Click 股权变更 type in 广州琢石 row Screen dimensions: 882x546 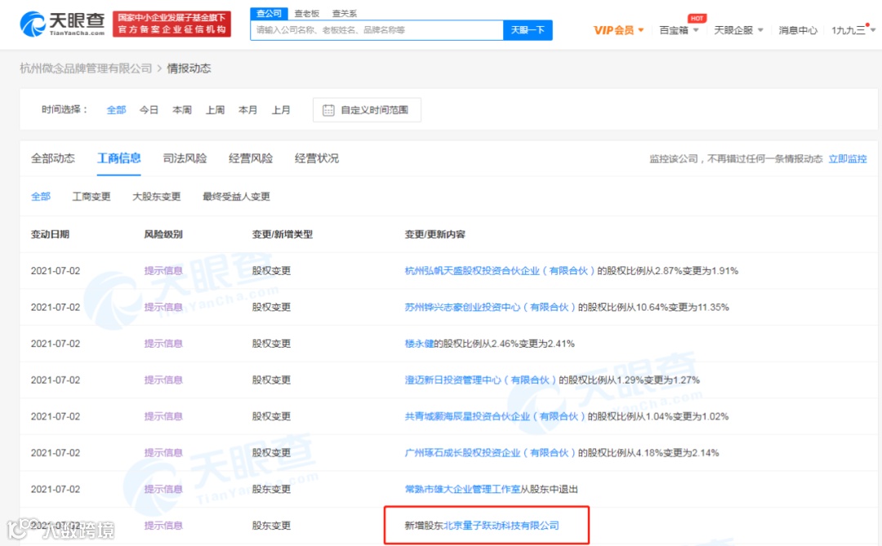click(x=271, y=453)
